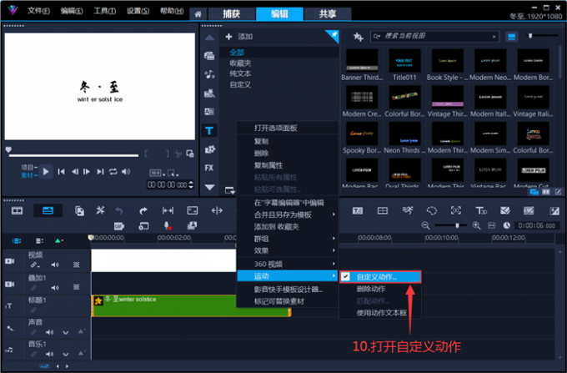Toggle repeat playback
Viewport: 567px width, 373px height.
[x=113, y=172]
